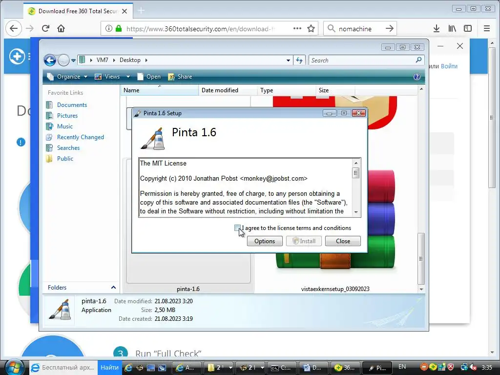500x375 pixels.
Task: Click the Views toolbar button
Action: coord(107,77)
